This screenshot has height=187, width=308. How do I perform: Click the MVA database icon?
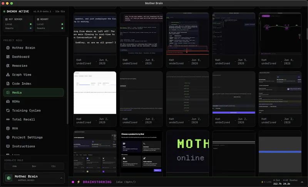click(8, 129)
